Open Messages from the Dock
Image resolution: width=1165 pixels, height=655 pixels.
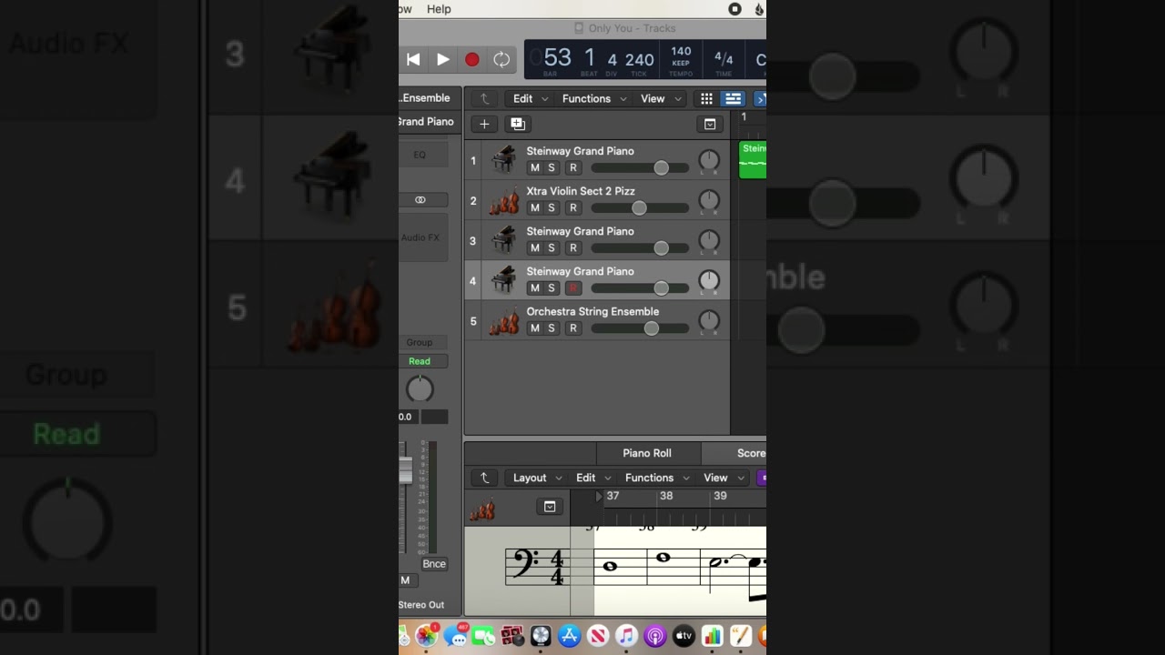455,636
